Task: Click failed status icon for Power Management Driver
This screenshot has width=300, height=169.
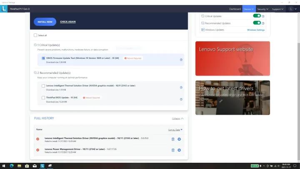Action: [x=37, y=150]
